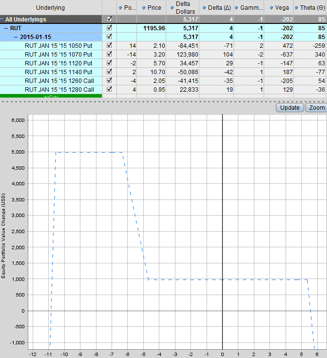Viewport: 327px width, 358px height.
Task: Click the Update button
Action: [x=290, y=107]
